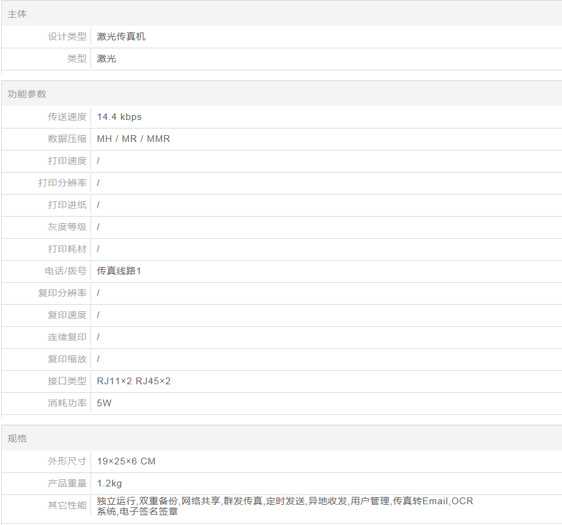Click the 独立运行,双重备份 features text
562x525 pixels.
[137, 501]
